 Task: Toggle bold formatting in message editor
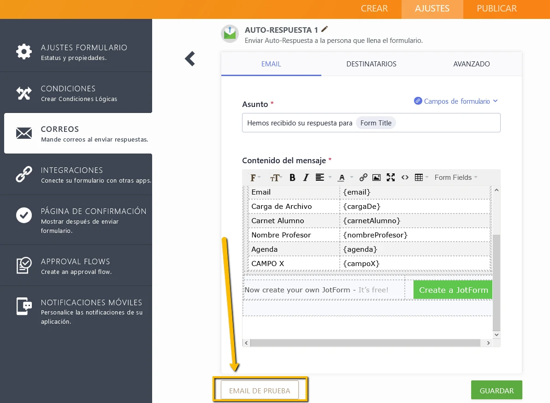pyautogui.click(x=292, y=178)
